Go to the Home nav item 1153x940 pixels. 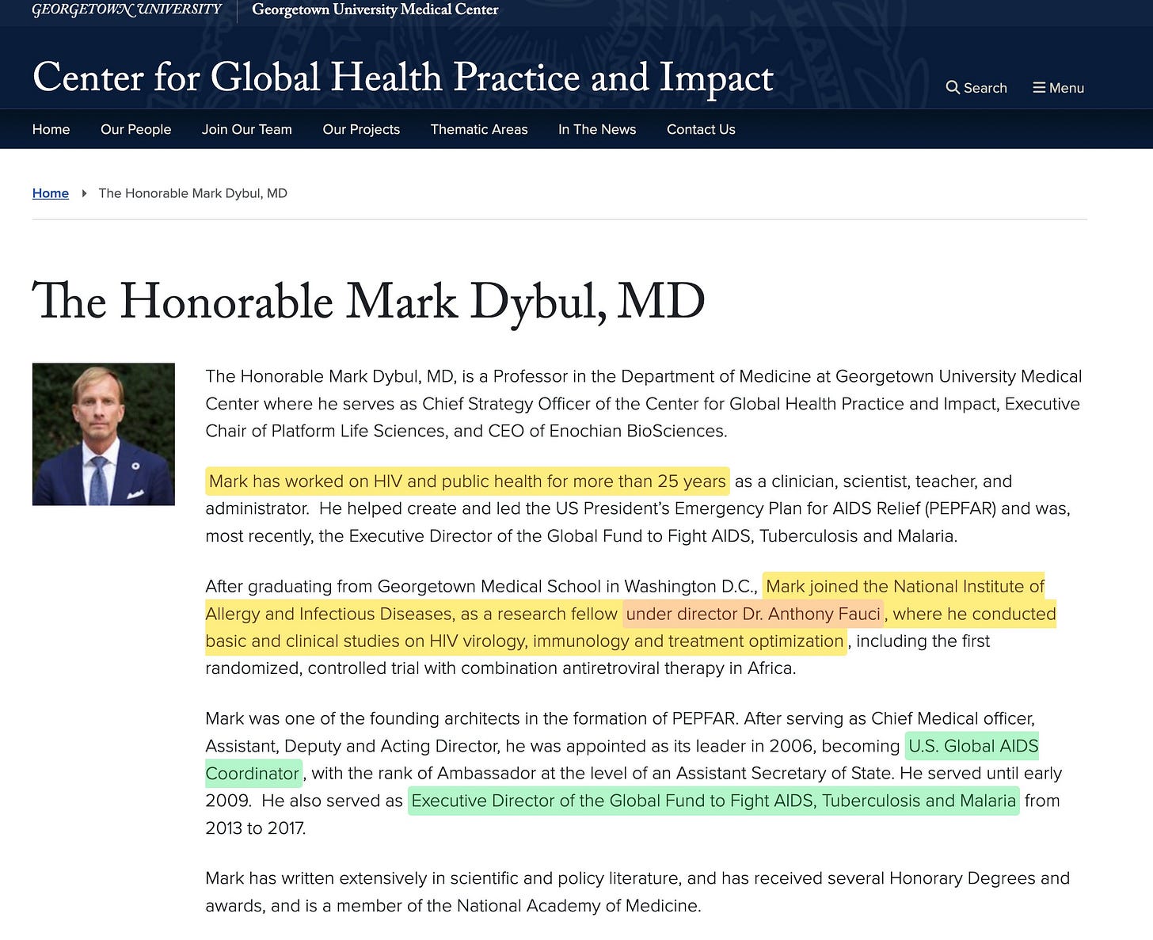click(x=51, y=129)
